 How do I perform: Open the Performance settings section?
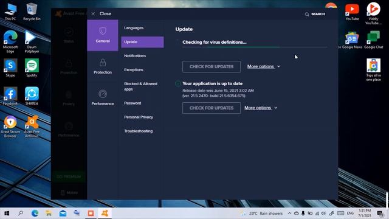(x=103, y=98)
